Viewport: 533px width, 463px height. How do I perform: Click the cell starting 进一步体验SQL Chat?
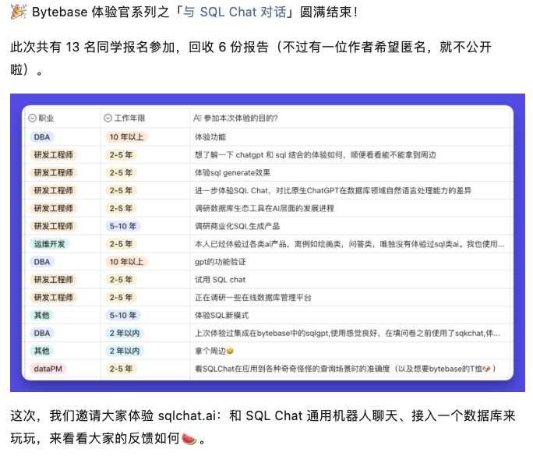351,190
